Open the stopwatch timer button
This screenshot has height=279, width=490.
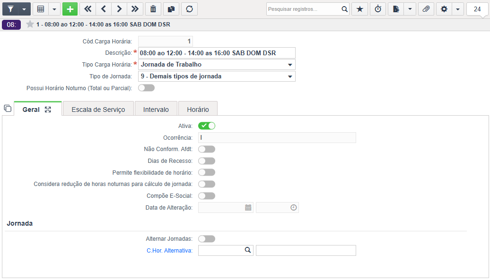pyautogui.click(x=378, y=9)
